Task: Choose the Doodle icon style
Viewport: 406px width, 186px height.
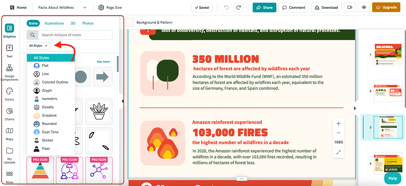Action: (x=51, y=107)
